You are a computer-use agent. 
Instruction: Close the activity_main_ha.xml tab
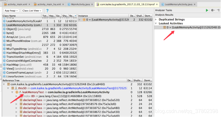pyautogui.click(x=63, y=4)
